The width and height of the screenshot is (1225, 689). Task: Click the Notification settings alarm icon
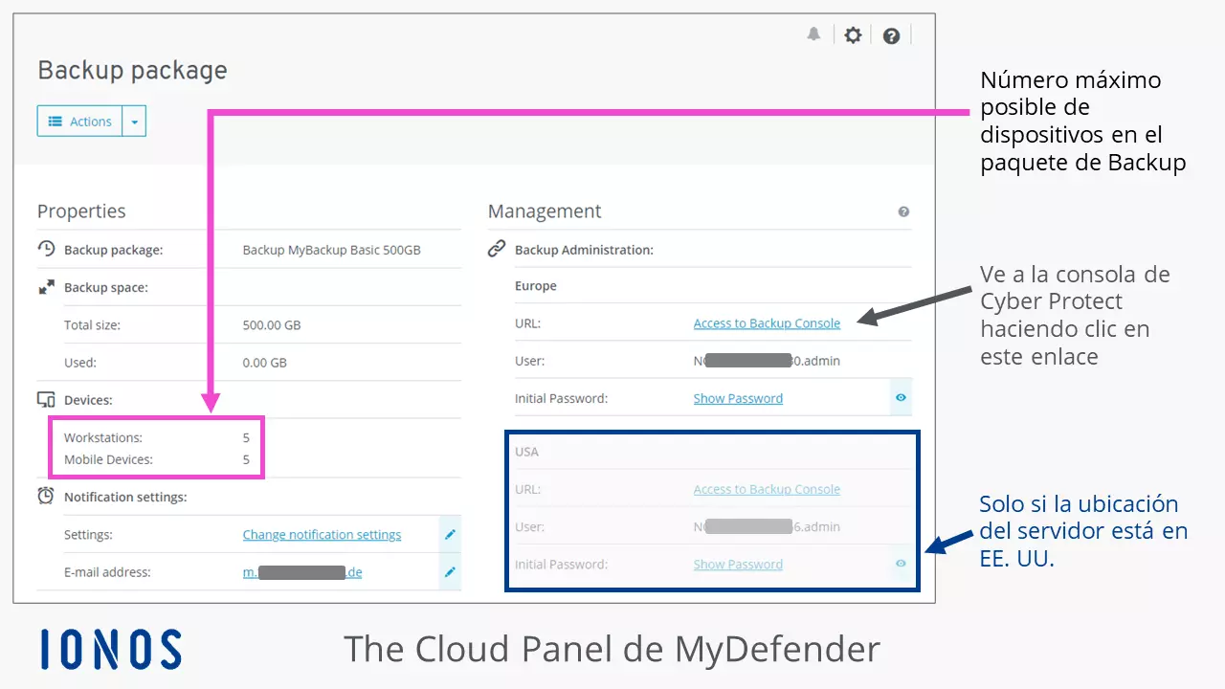[x=46, y=496]
